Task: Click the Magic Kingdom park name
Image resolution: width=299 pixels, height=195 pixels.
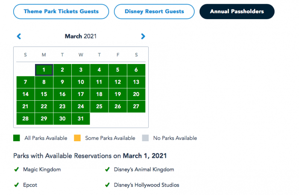Action: (x=42, y=169)
